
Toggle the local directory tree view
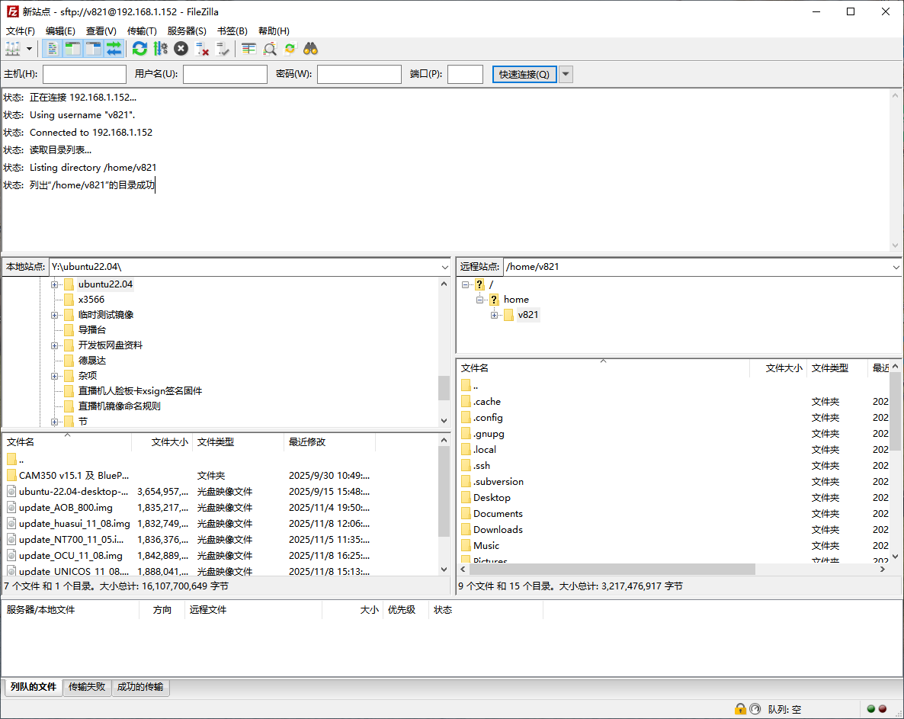(72, 49)
